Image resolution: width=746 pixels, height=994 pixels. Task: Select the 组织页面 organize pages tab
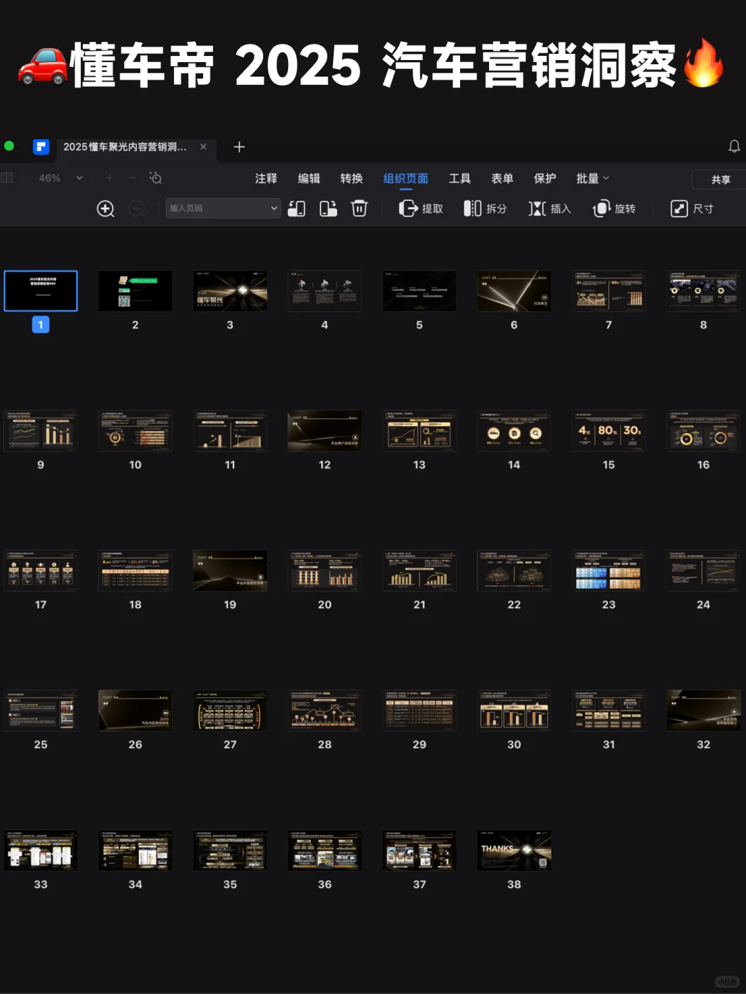405,179
